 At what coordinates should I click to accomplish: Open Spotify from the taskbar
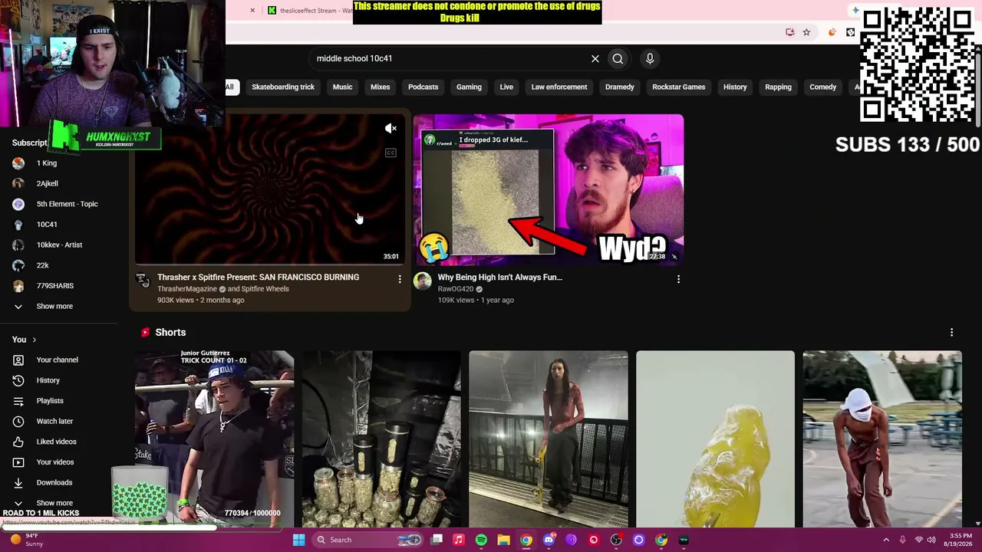click(x=481, y=540)
